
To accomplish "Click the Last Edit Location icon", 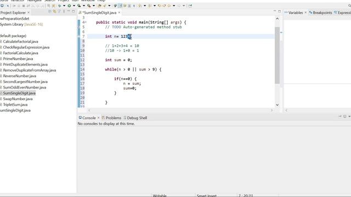I will [x=160, y=6].
